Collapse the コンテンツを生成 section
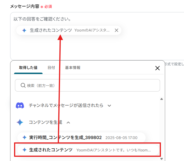This screenshot has height=161, width=184. [68, 122]
